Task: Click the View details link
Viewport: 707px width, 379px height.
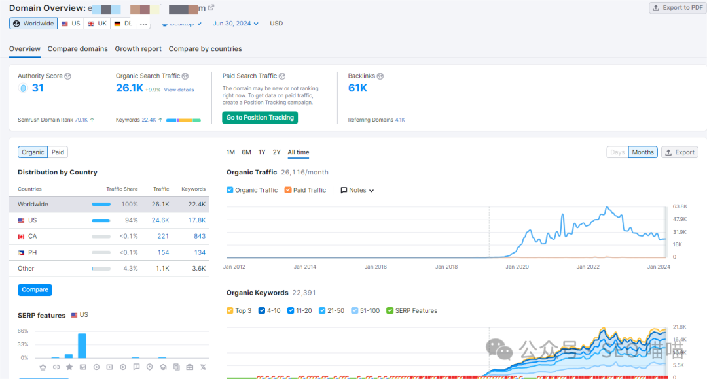Action: (x=179, y=90)
